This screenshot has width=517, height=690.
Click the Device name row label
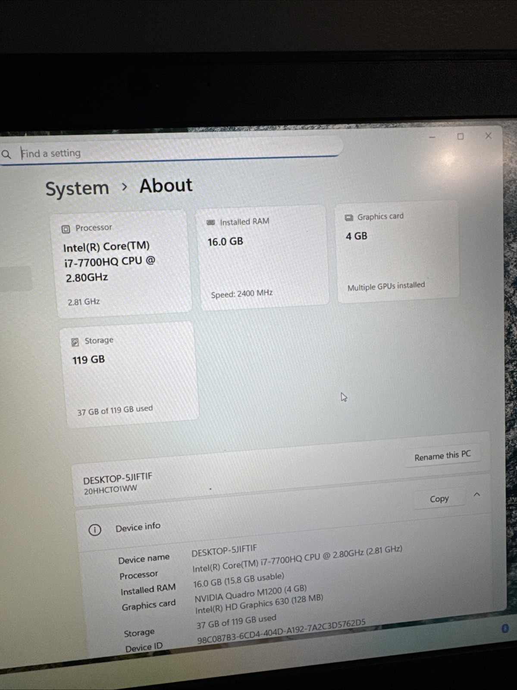[144, 559]
